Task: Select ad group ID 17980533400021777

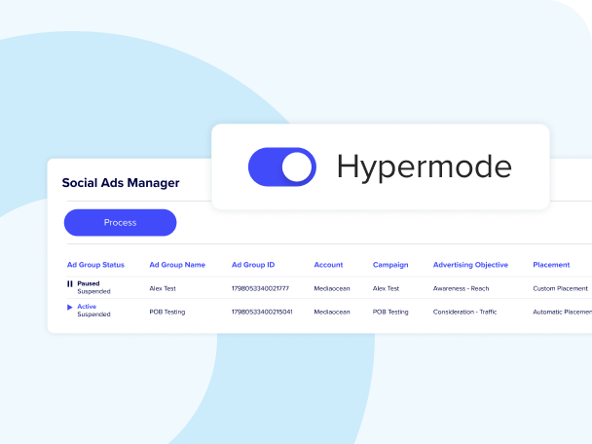Action: 260,288
